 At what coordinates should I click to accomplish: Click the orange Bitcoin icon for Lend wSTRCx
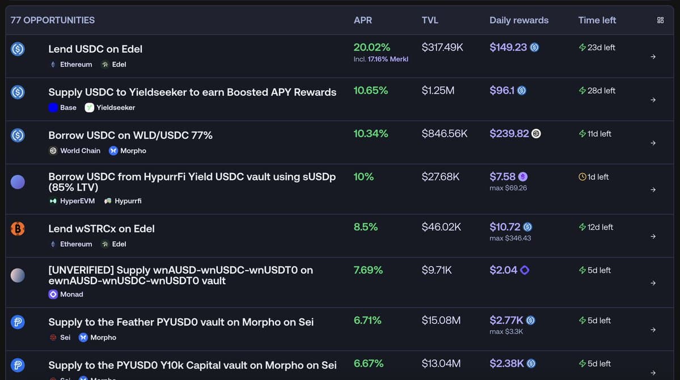tap(18, 229)
